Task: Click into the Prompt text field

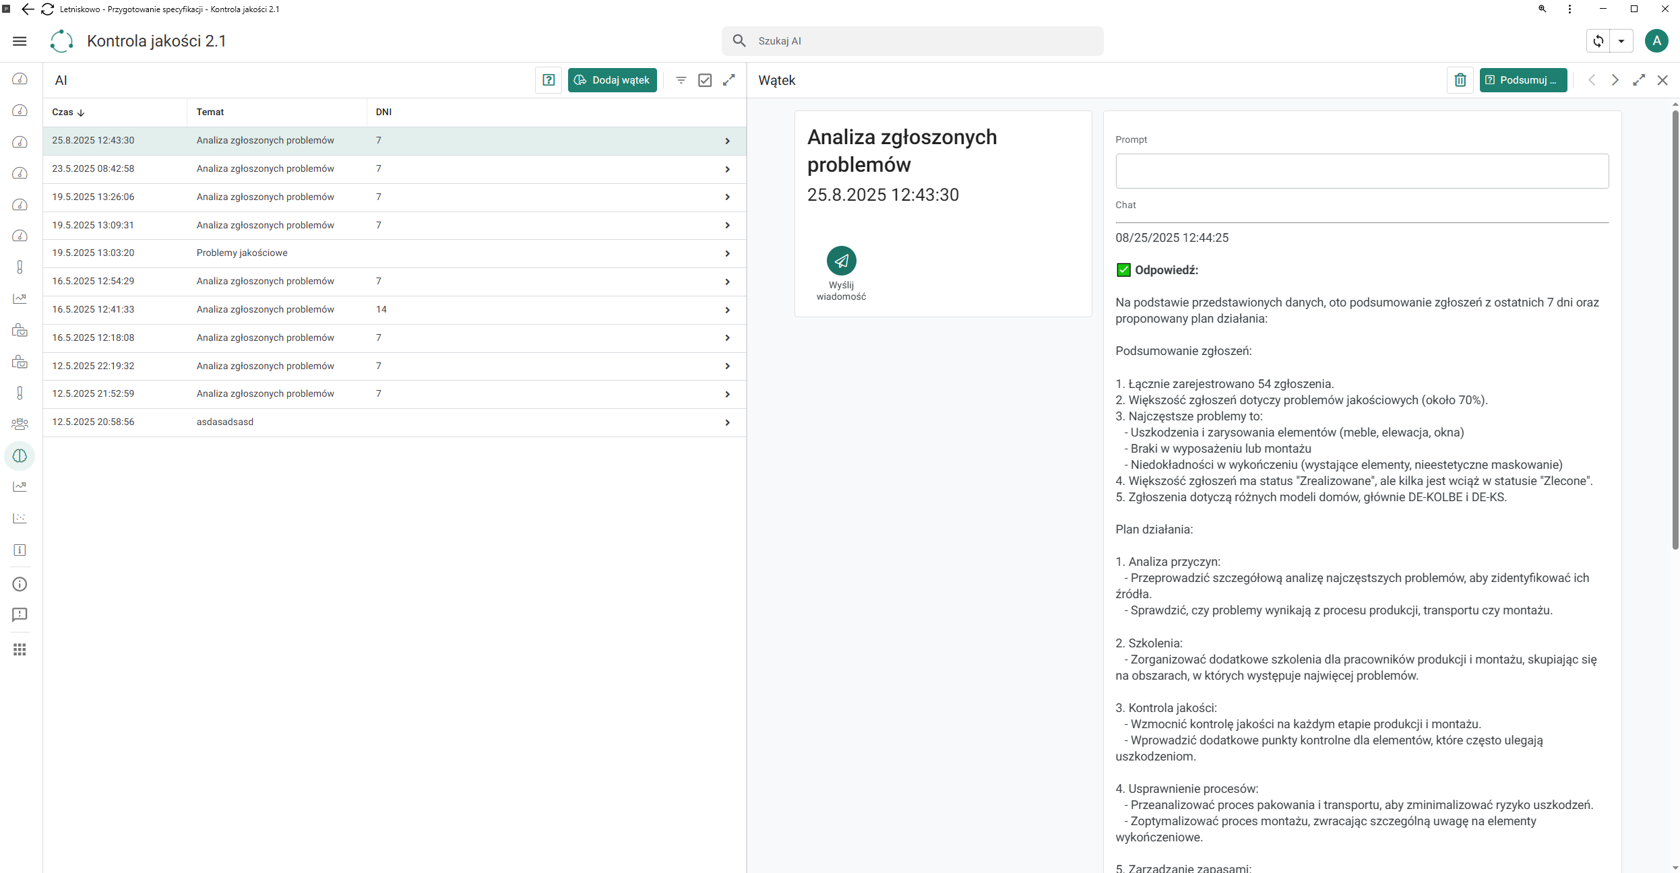Action: pos(1362,171)
